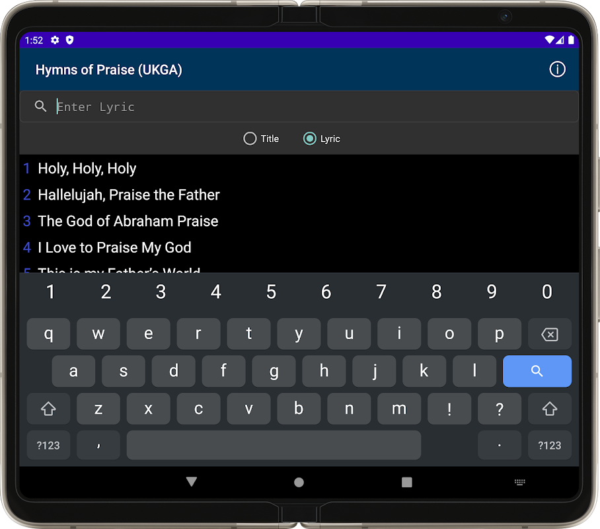The image size is (600, 529).
Task: Tap the number 5 key
Action: tap(271, 292)
